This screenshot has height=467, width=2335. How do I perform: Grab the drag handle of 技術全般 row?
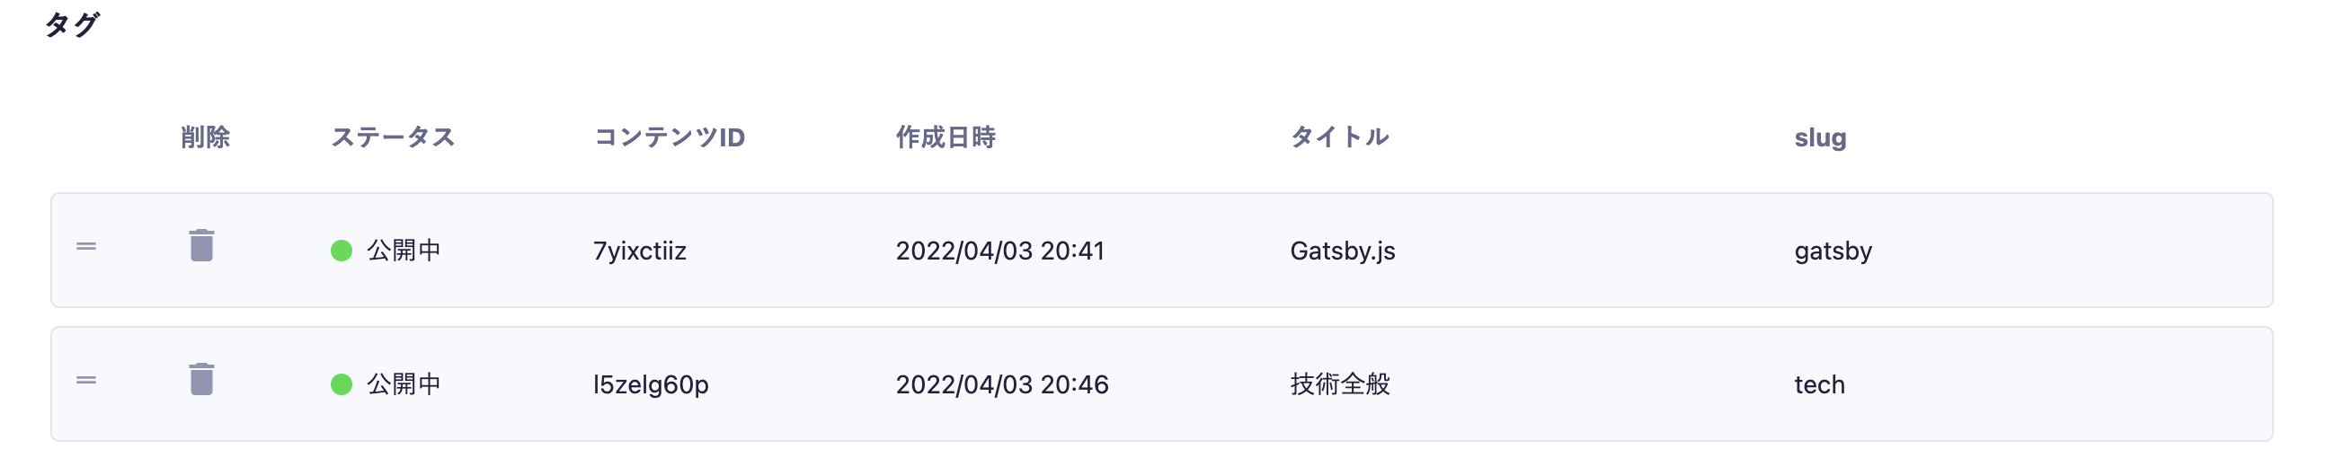[x=86, y=380]
